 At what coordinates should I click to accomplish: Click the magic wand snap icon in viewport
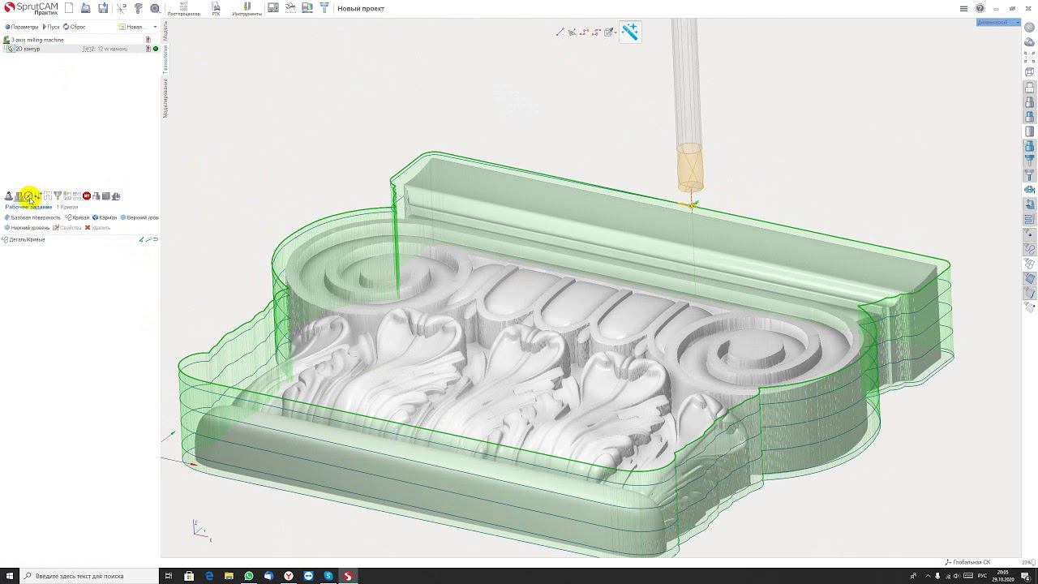pyautogui.click(x=630, y=32)
